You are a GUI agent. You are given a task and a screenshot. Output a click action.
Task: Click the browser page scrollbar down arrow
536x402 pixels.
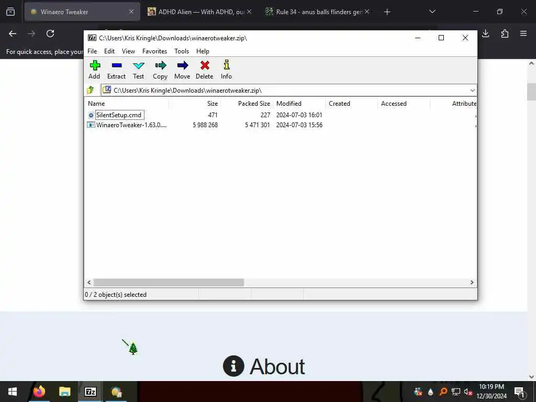[531, 377]
